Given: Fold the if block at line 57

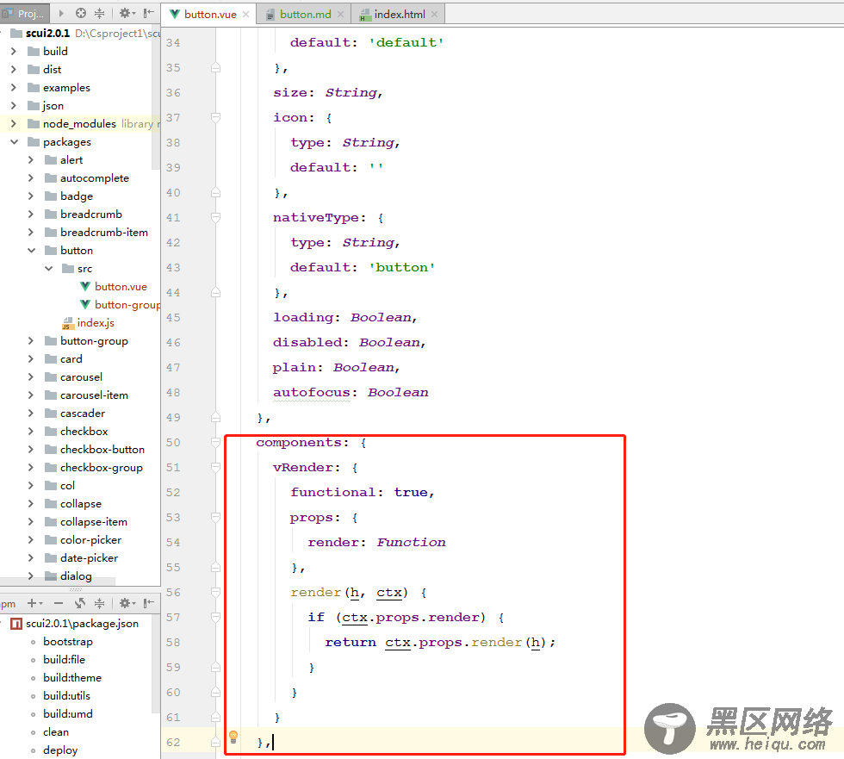Looking at the screenshot, I should [216, 618].
